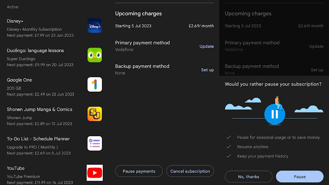Screen dimensions: 329x185
Task: Click Disney+ next payment £7.99 line
Action: [x=40, y=36]
